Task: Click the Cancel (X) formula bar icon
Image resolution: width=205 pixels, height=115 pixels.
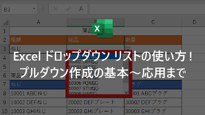Action: [x=55, y=9]
